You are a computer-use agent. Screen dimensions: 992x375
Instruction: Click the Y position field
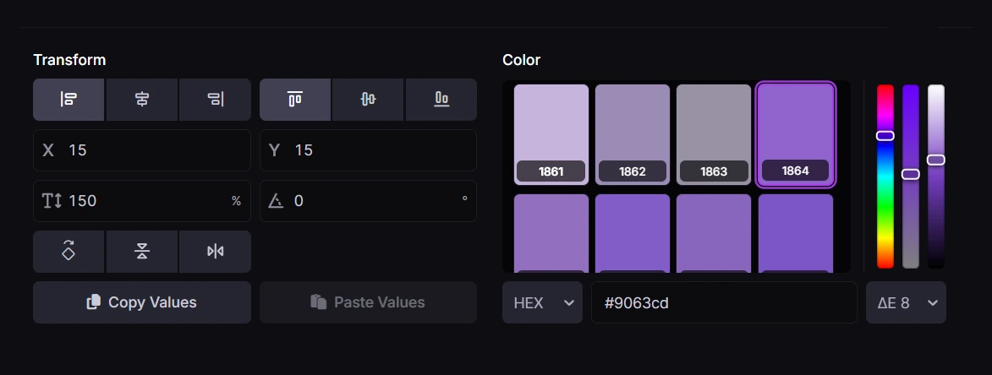click(368, 150)
